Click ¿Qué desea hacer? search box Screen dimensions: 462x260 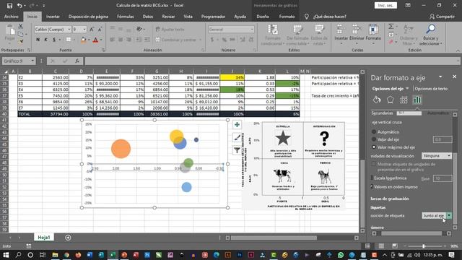[x=329, y=17]
